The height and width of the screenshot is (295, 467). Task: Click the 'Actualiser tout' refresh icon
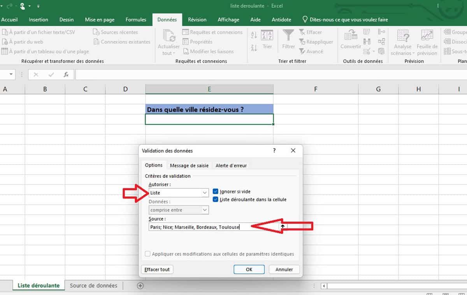click(169, 35)
